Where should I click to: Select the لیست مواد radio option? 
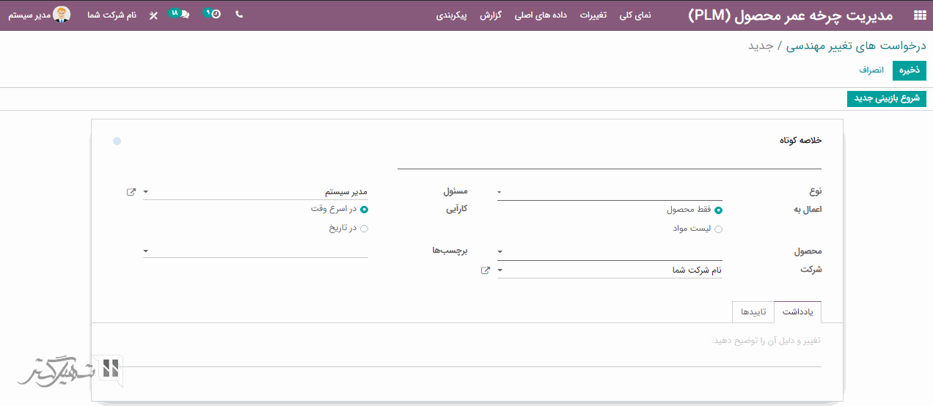718,229
